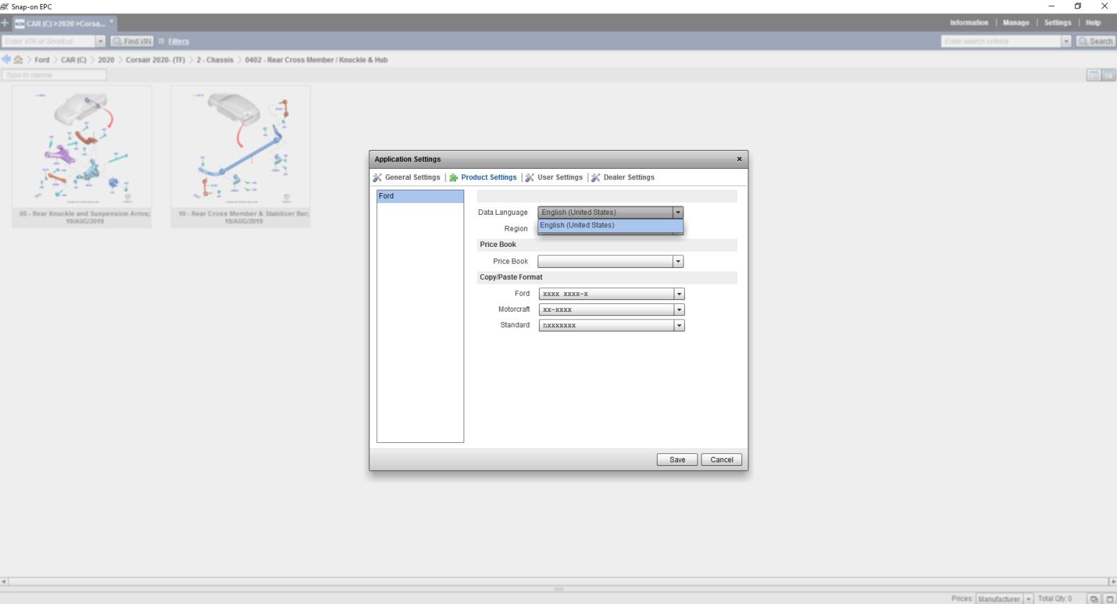Screen dimensions: 1117x604
Task: Switch to General Settings tab
Action: tap(412, 177)
